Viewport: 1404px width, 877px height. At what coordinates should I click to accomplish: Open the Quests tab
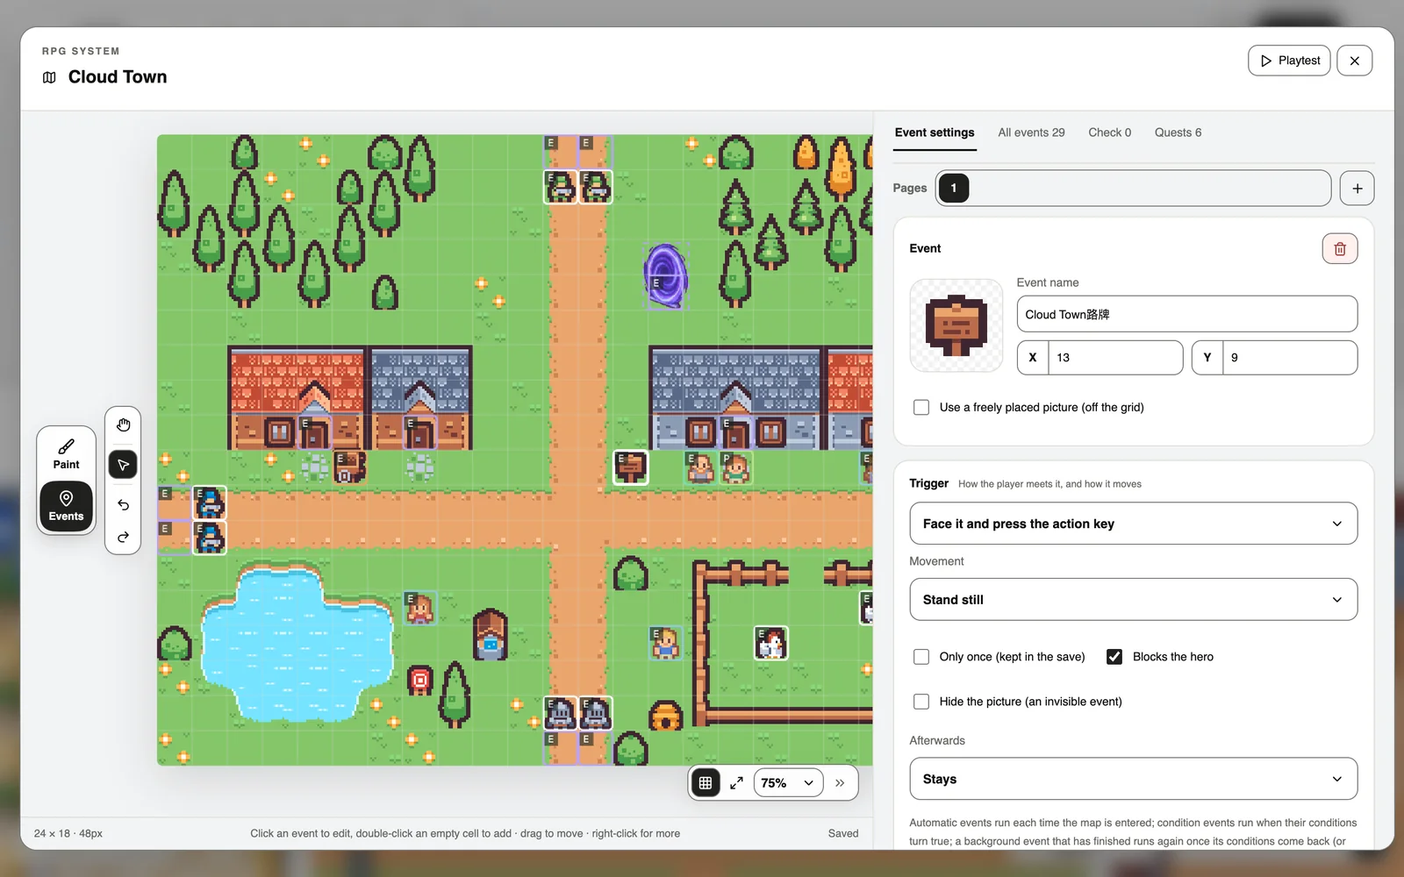[x=1178, y=132]
